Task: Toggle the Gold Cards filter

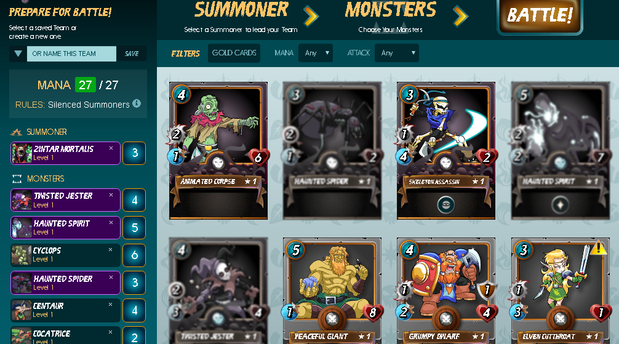Action: [x=234, y=53]
